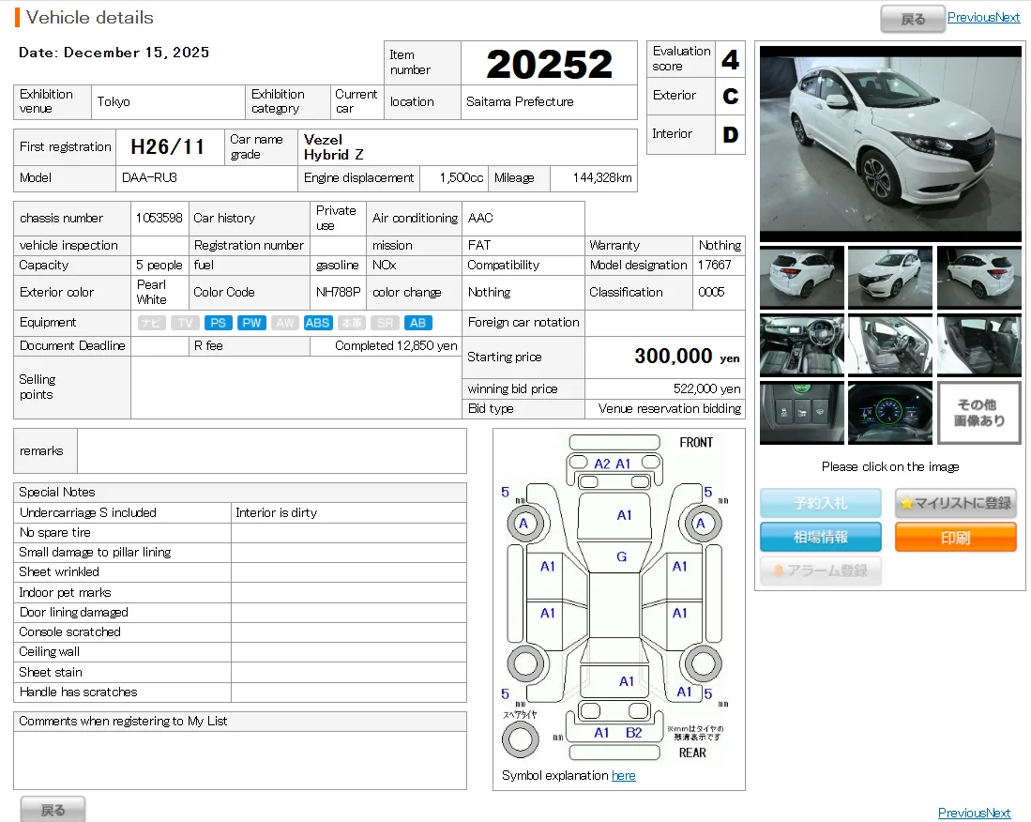Image resolution: width=1031 pixels, height=822 pixels.
Task: Select the PW power window equipment badge
Action: click(251, 323)
